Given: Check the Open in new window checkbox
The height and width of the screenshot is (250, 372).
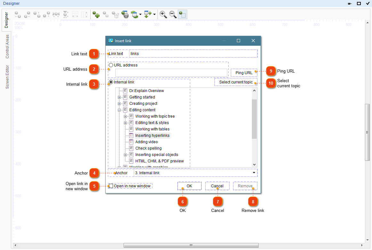Looking at the screenshot, I should [110, 186].
